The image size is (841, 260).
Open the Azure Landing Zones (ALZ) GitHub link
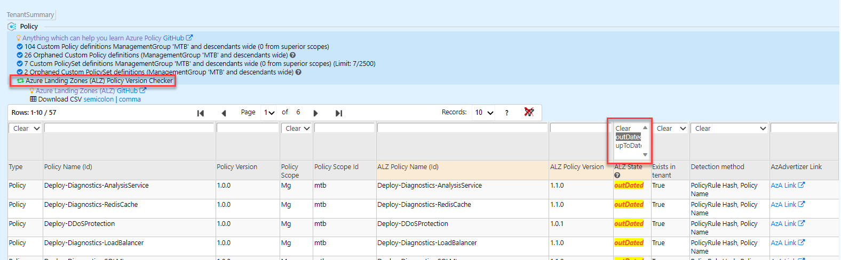91,91
